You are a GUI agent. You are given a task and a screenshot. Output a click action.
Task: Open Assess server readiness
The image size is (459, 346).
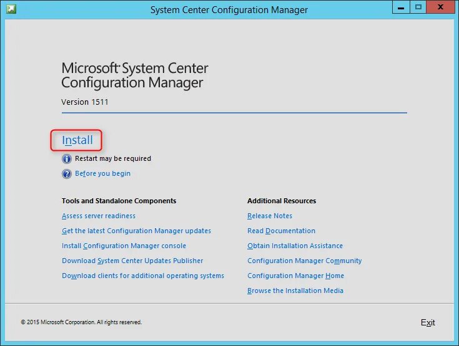99,216
